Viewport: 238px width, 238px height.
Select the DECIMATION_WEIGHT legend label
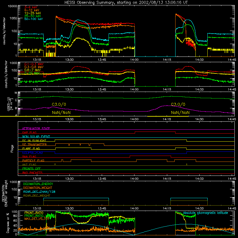[38, 188]
